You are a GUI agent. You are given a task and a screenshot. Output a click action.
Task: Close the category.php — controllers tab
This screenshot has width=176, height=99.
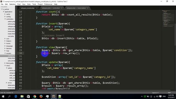(62, 8)
